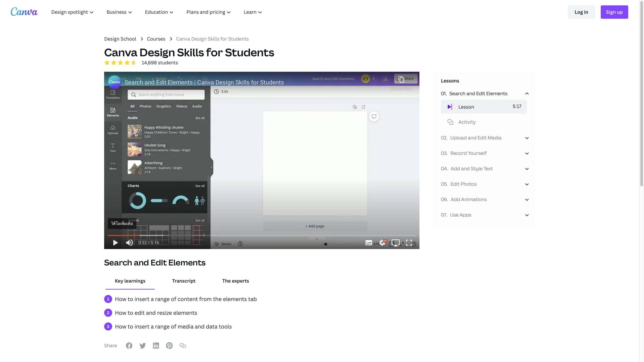Share on Facebook icon

point(129,346)
